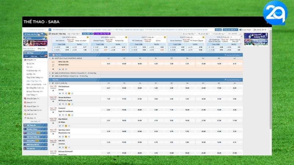Open external link icon on AdvantPlay row

(x=46, y=141)
